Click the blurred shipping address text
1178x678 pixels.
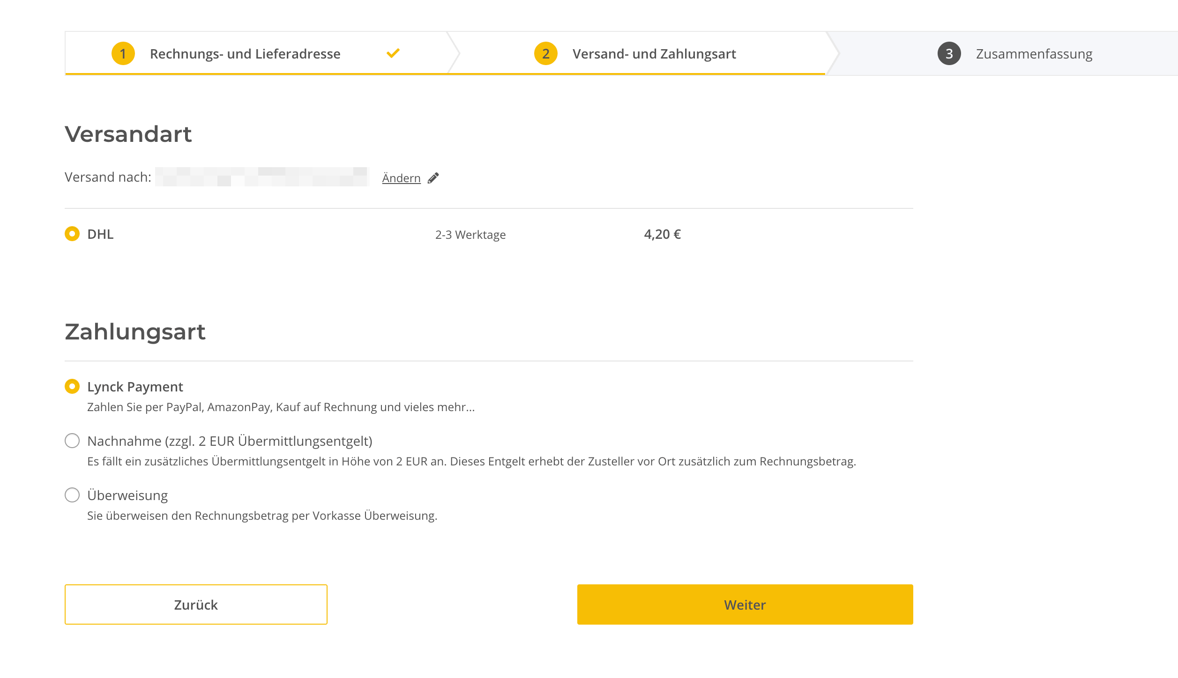(x=261, y=177)
